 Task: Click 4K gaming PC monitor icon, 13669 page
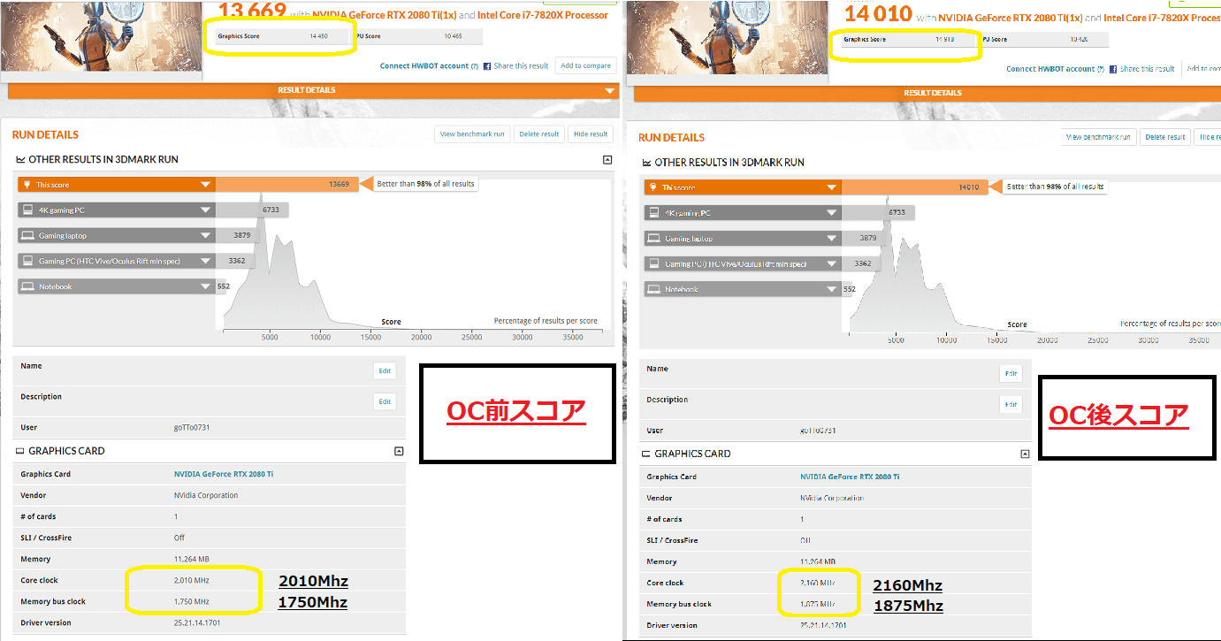tap(27, 210)
